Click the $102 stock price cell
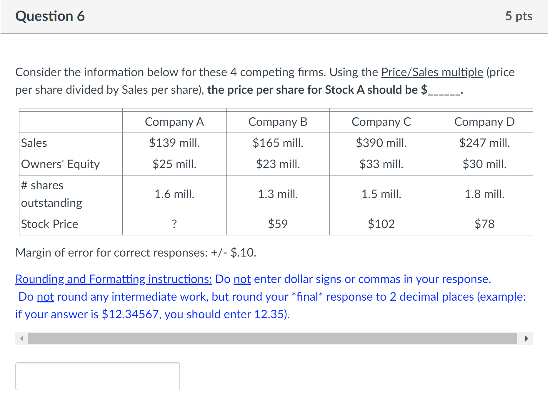Image resolution: width=550 pixels, height=412 pixels. tap(381, 224)
